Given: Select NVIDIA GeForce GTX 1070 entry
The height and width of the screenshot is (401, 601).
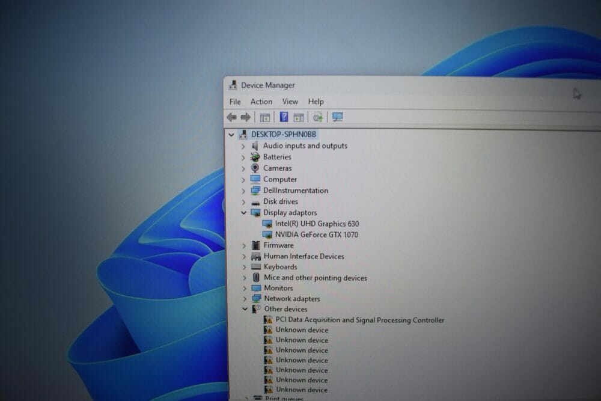Looking at the screenshot, I should tap(317, 234).
